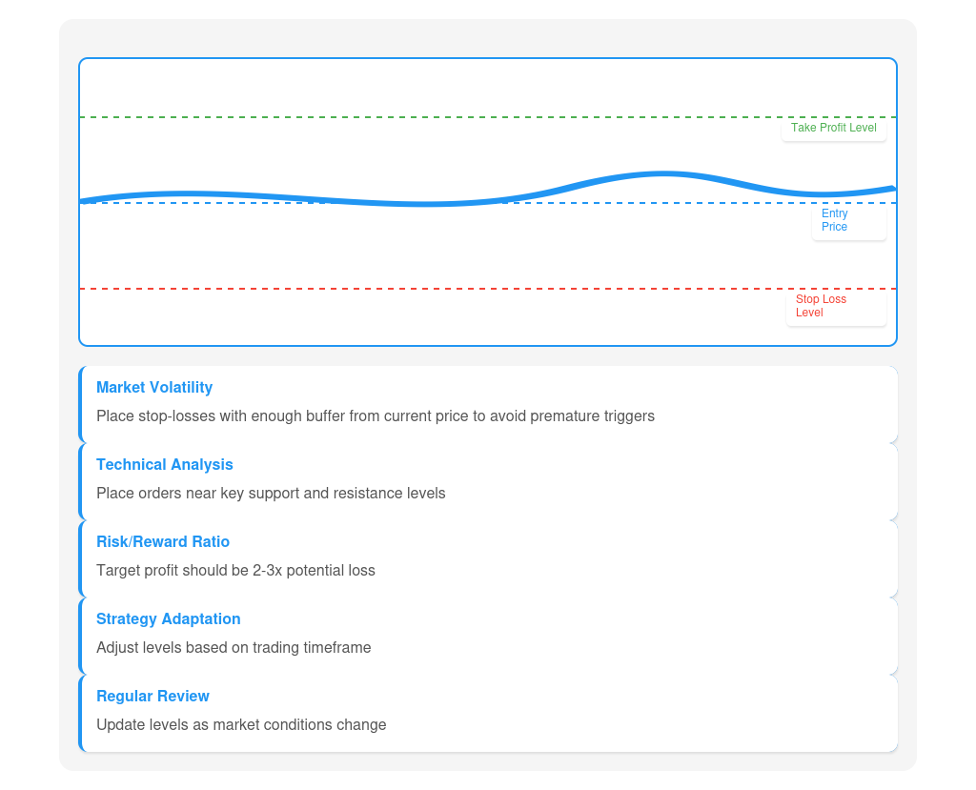Click the Take Profit Level label
Screen dimensions: 976x790
833,128
